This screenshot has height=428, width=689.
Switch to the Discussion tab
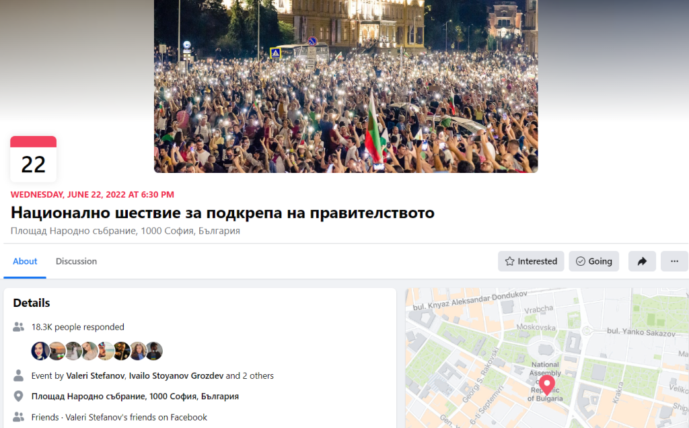click(76, 262)
